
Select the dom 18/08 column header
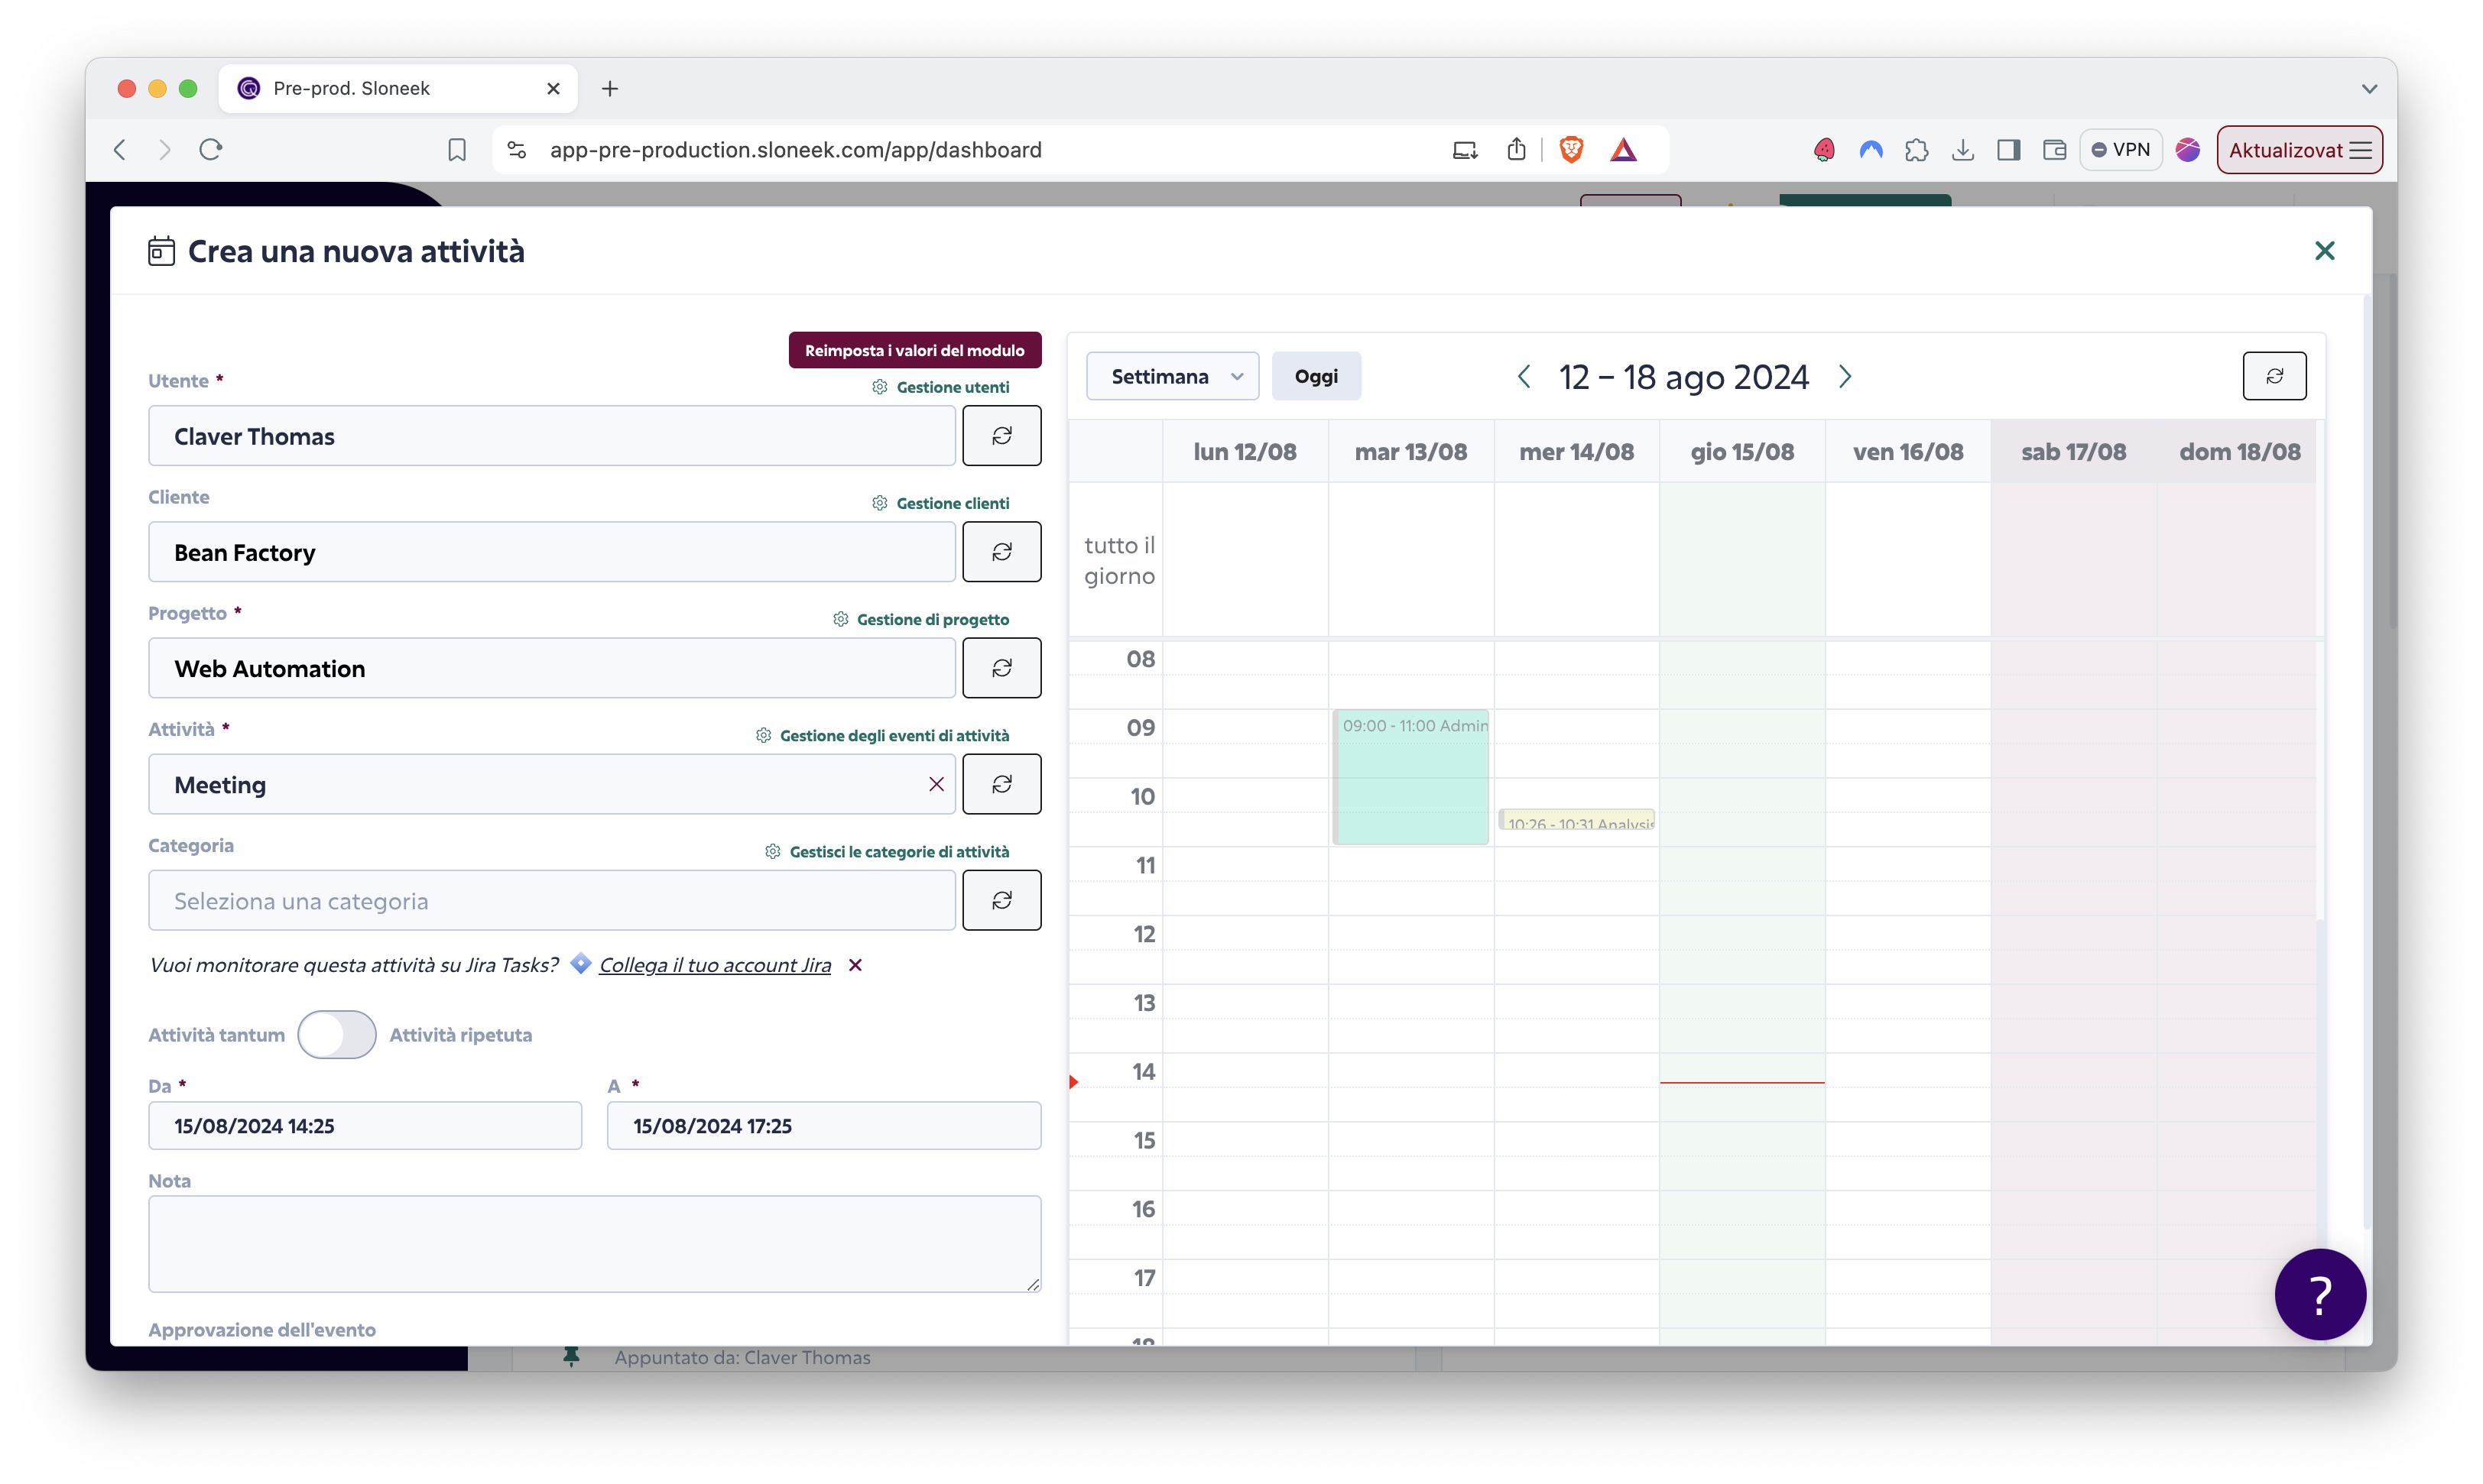2239,452
